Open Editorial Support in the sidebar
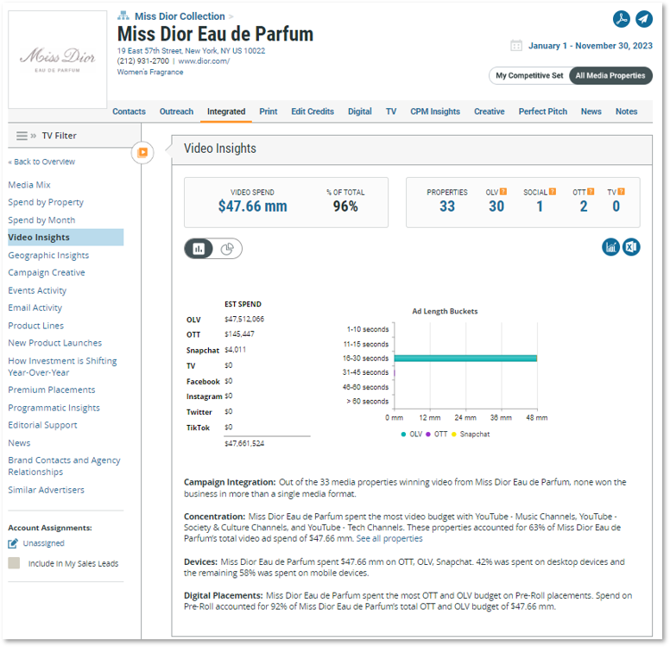 click(x=42, y=425)
